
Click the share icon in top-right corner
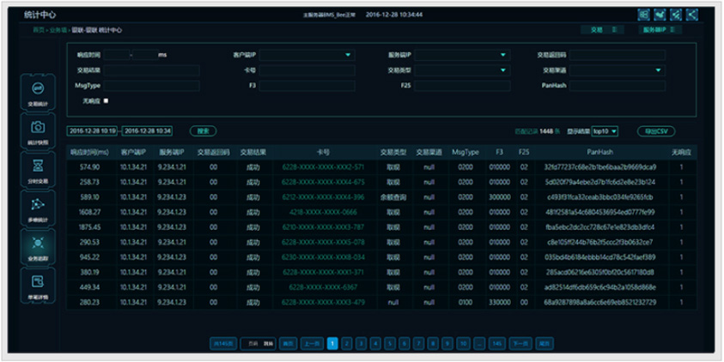click(x=692, y=15)
